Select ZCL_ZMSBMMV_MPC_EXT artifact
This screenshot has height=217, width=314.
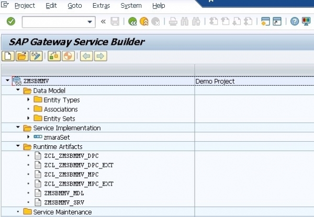(x=78, y=184)
